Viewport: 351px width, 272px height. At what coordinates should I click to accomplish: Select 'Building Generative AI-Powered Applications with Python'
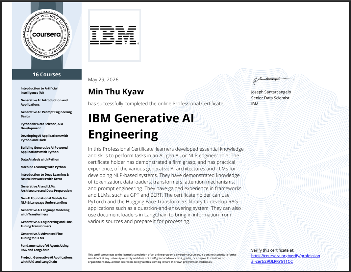click(x=44, y=150)
